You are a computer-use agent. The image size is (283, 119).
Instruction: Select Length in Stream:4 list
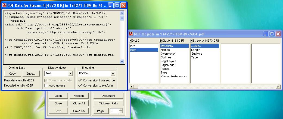pos(205,50)
